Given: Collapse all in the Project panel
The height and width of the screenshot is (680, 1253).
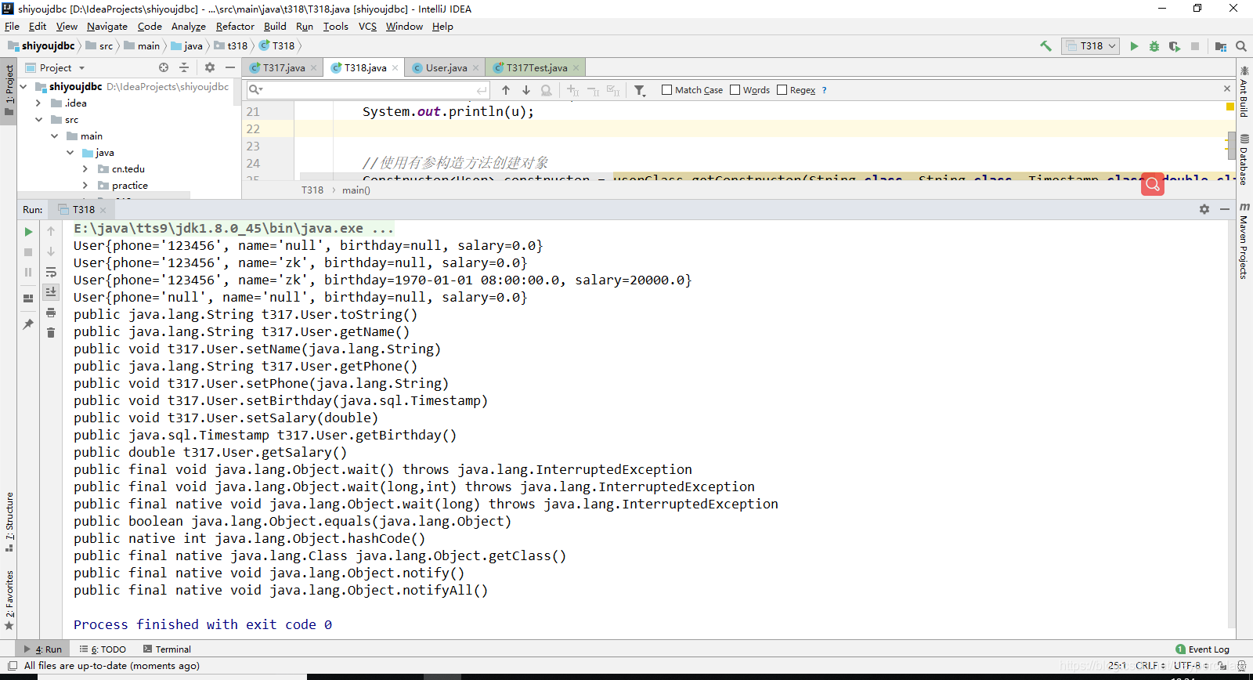Looking at the screenshot, I should point(184,67).
